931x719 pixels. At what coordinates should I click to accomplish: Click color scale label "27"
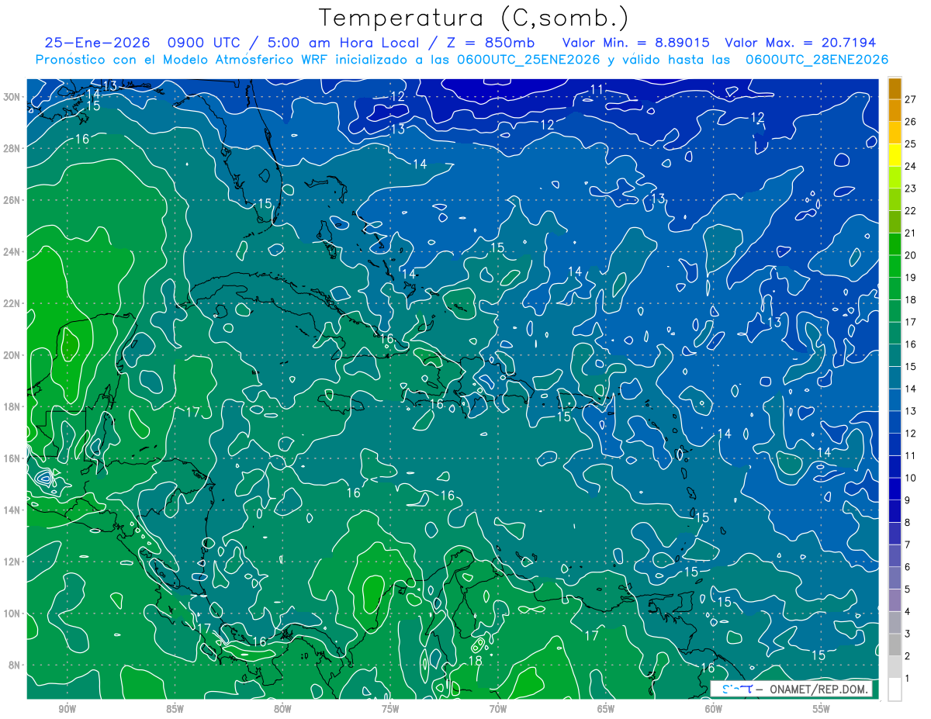click(x=911, y=99)
